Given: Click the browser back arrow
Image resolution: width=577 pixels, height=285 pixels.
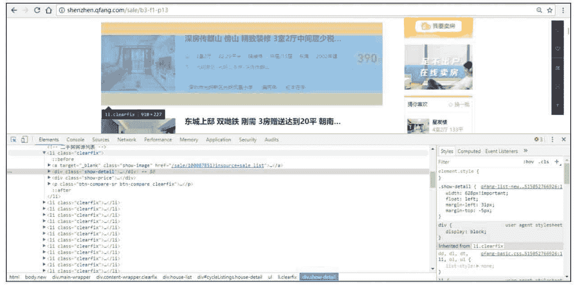Looking at the screenshot, I should pos(14,10).
